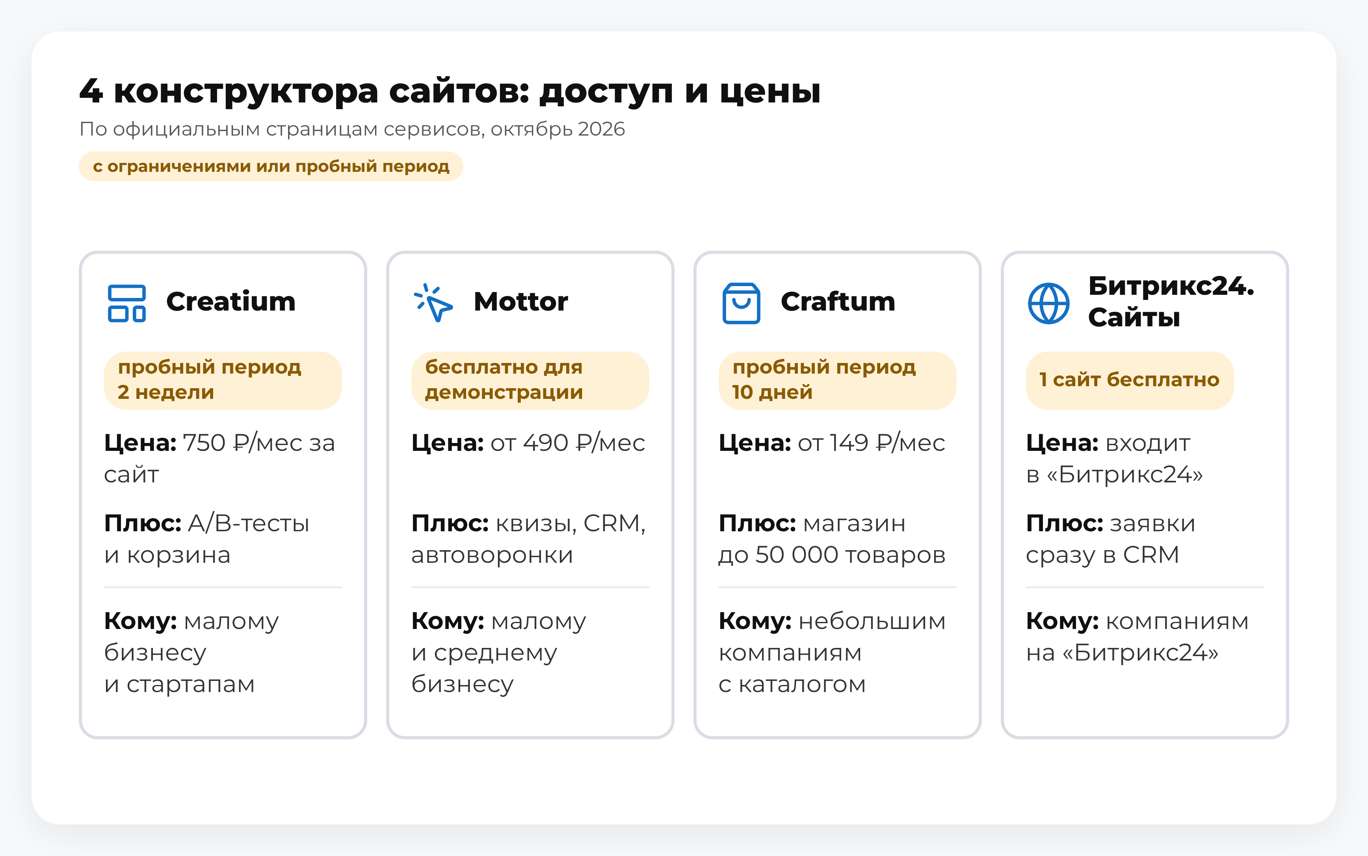The image size is (1368, 856).
Task: Click the text 'малому бизнесу и стартапам'
Action: pyautogui.click(x=191, y=653)
